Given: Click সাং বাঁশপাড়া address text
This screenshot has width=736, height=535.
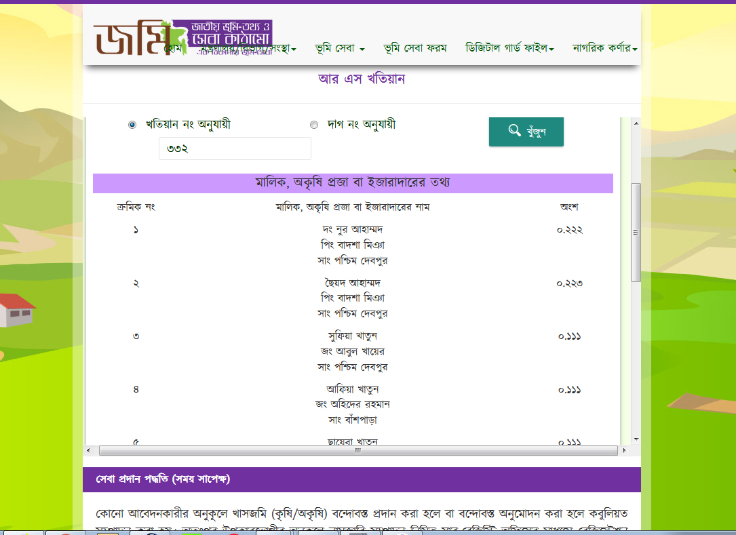Looking at the screenshot, I should coord(353,420).
